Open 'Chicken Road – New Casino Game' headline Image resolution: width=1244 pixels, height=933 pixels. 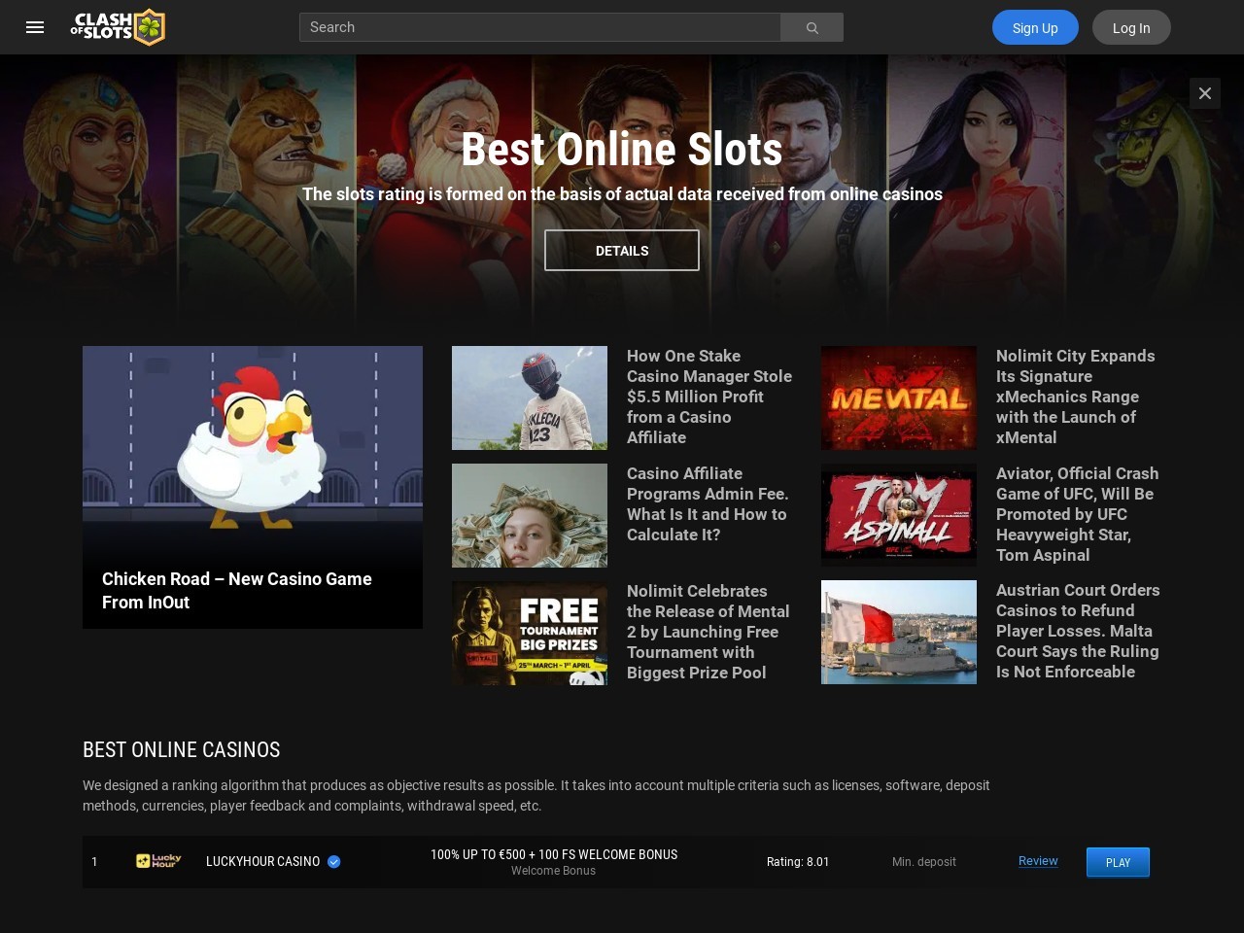point(237,590)
